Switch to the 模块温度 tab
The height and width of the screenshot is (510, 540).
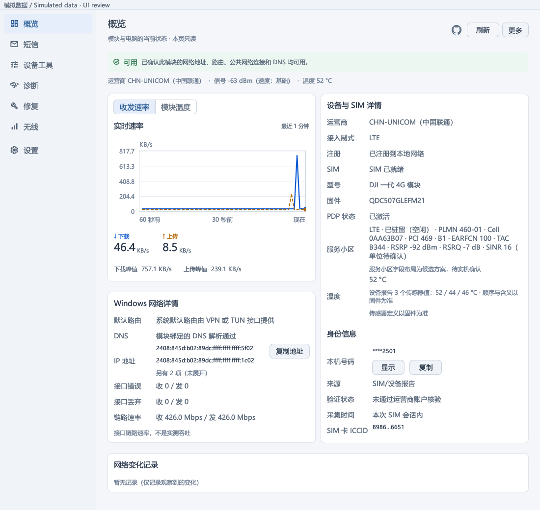click(176, 107)
